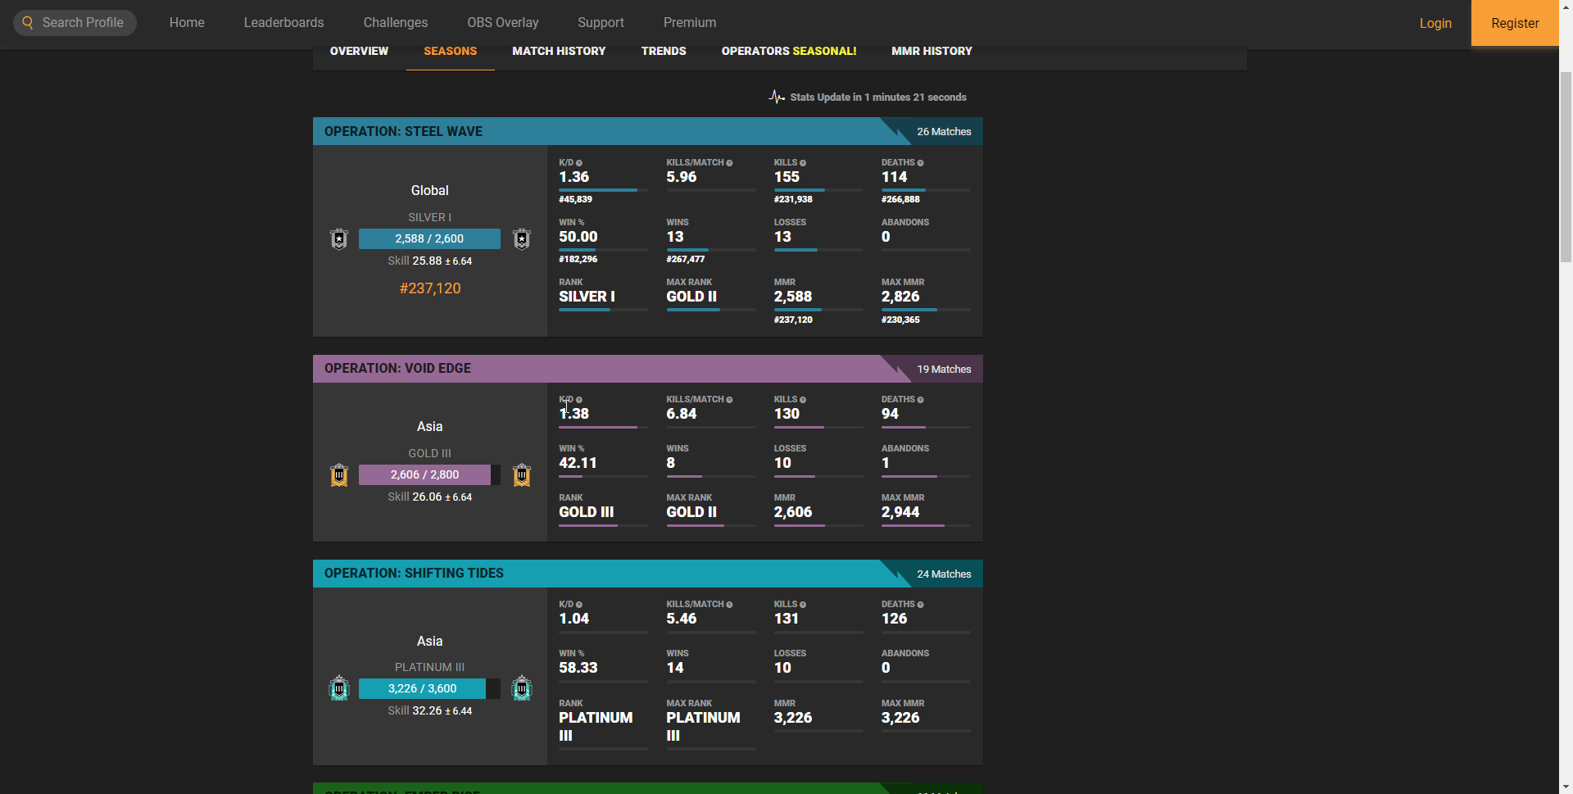
Task: Click the Steel Wave 2,588 / 2,600 MMR progress bar
Action: pyautogui.click(x=429, y=238)
